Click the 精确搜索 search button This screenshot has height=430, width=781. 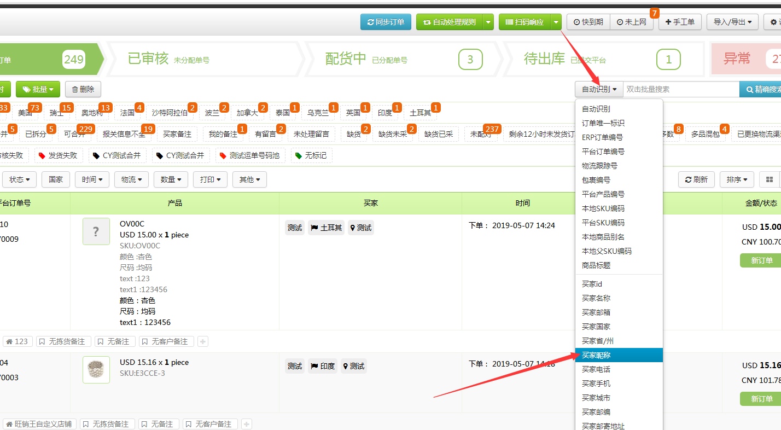[x=760, y=89]
